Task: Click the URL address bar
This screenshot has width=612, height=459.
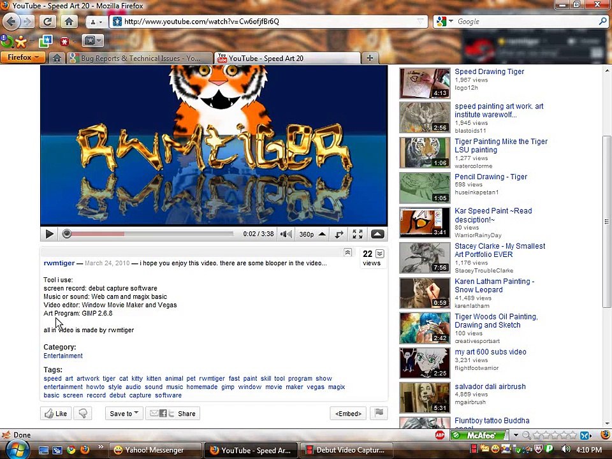Action: [269, 22]
